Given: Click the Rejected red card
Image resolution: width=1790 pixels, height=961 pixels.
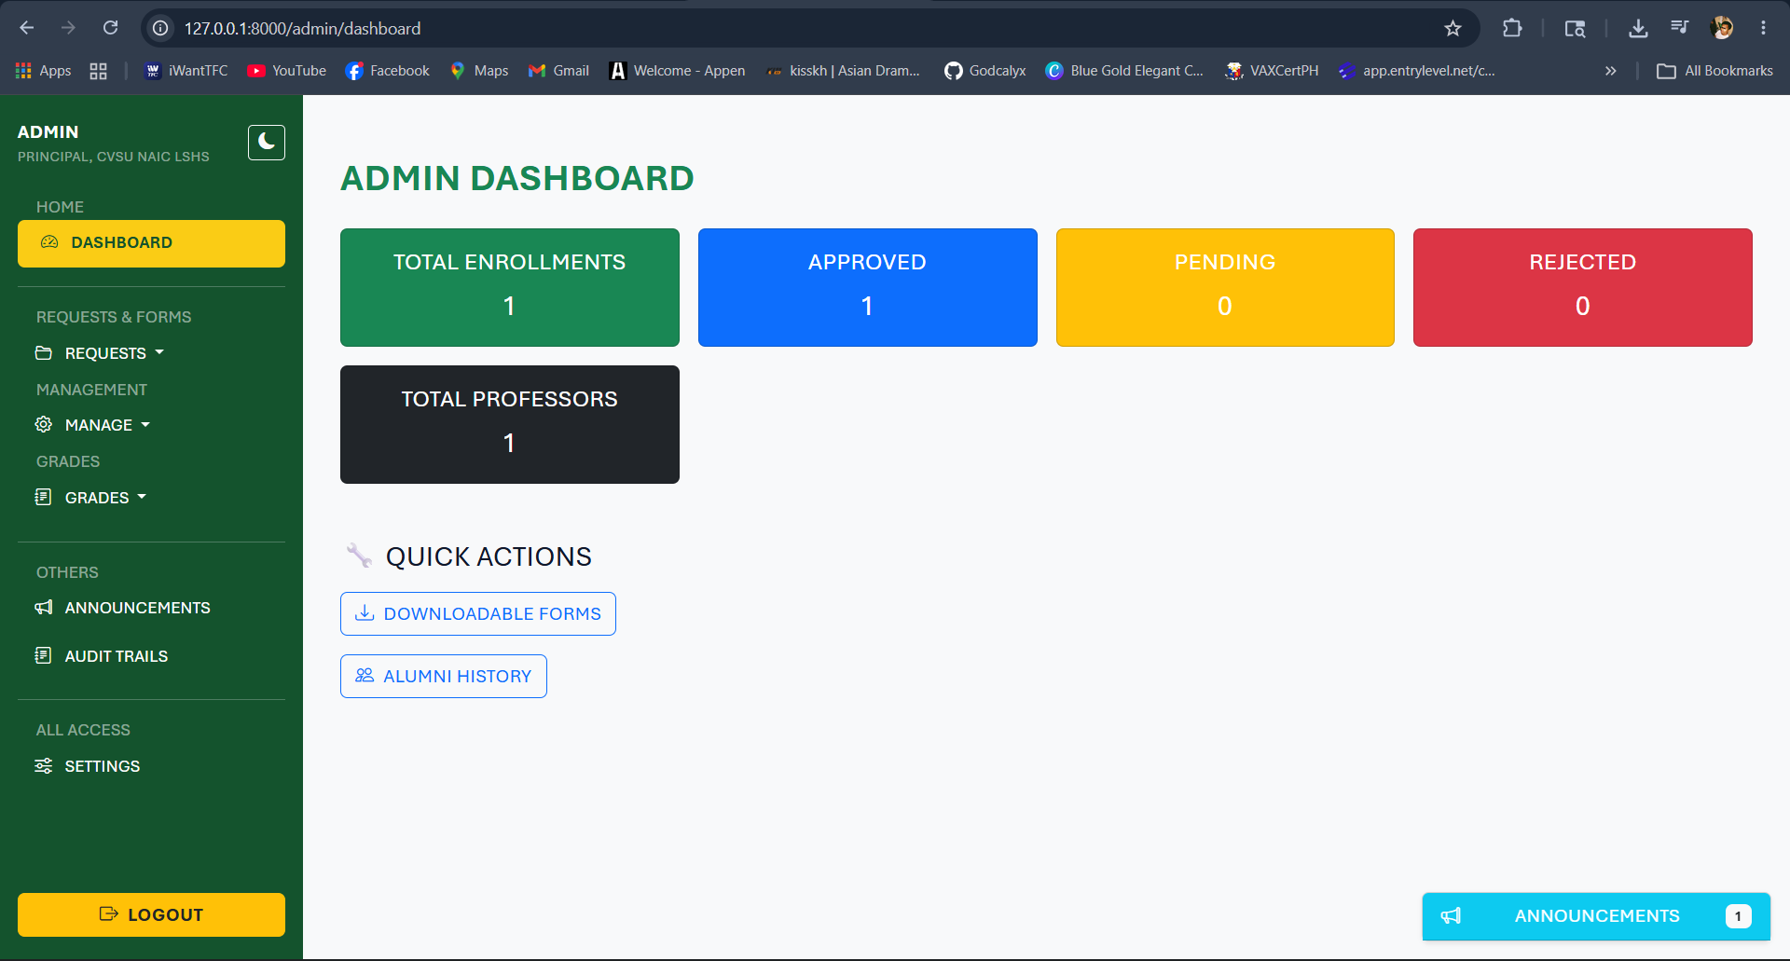Looking at the screenshot, I should 1583,288.
